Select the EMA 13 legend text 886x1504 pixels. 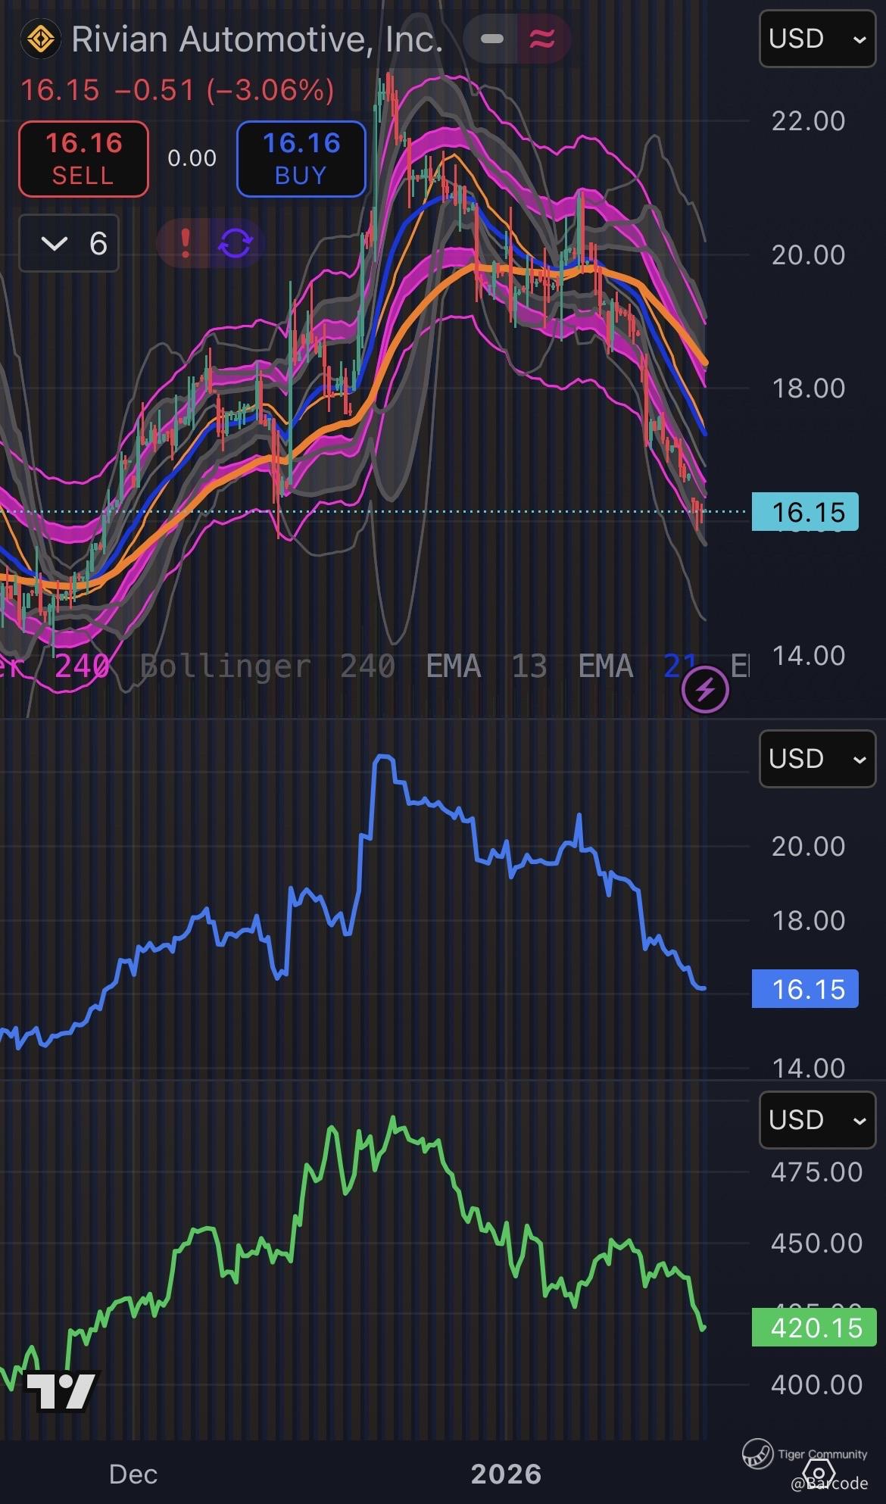click(486, 666)
